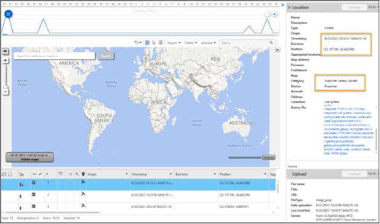The width and height of the screenshot is (380, 224).
Task: Open the Filters menu
Action: 191,43
